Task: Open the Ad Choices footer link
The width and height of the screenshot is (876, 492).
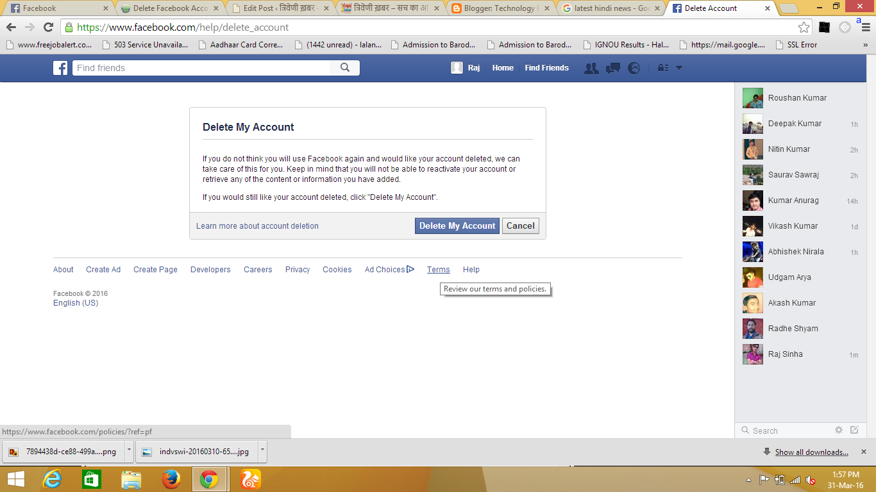Action: (389, 270)
